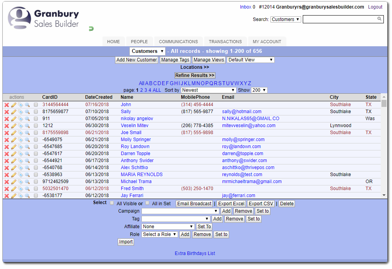Click the Manage Tags button
Viewport: 392px width, 269px height.
point(175,60)
